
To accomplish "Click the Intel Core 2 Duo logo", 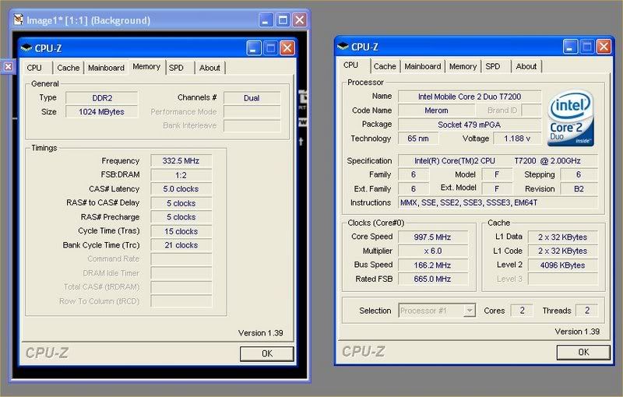I will click(x=571, y=118).
